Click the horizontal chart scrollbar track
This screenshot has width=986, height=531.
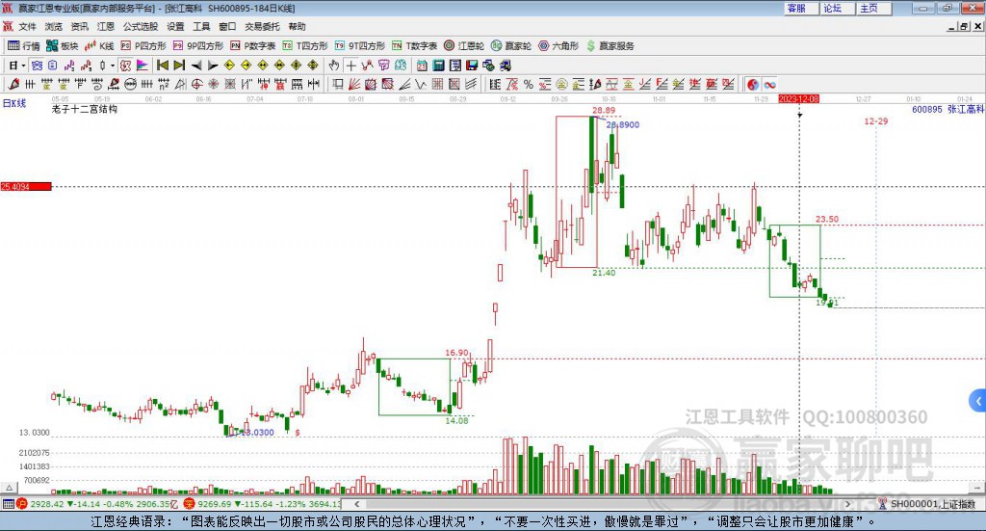tap(602, 504)
